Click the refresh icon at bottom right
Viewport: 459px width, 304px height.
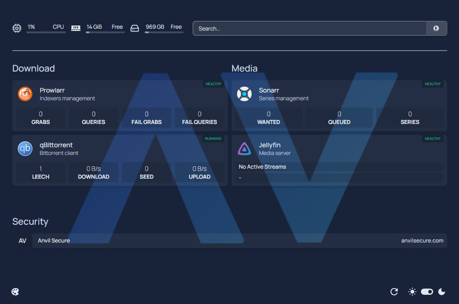point(394,292)
